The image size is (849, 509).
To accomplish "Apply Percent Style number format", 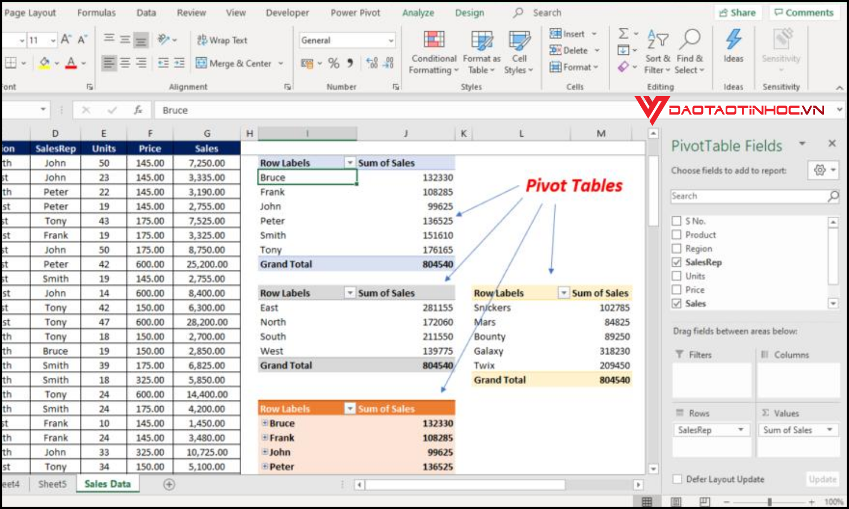I will (334, 63).
